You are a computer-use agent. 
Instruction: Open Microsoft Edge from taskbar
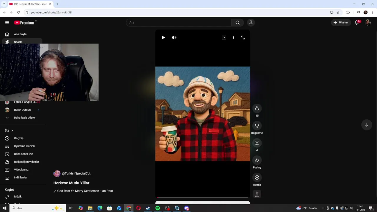point(100,208)
